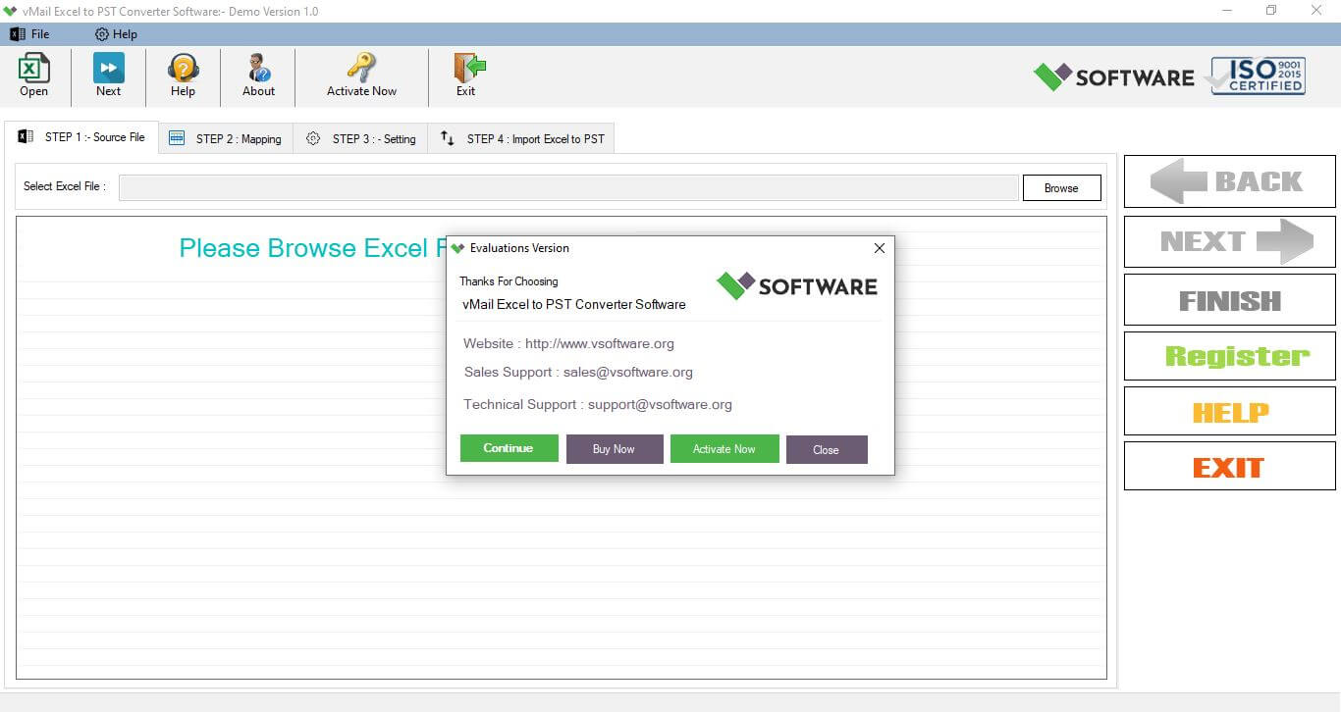Click Continue in the Evaluations dialog
This screenshot has height=712, width=1341.
(x=509, y=448)
